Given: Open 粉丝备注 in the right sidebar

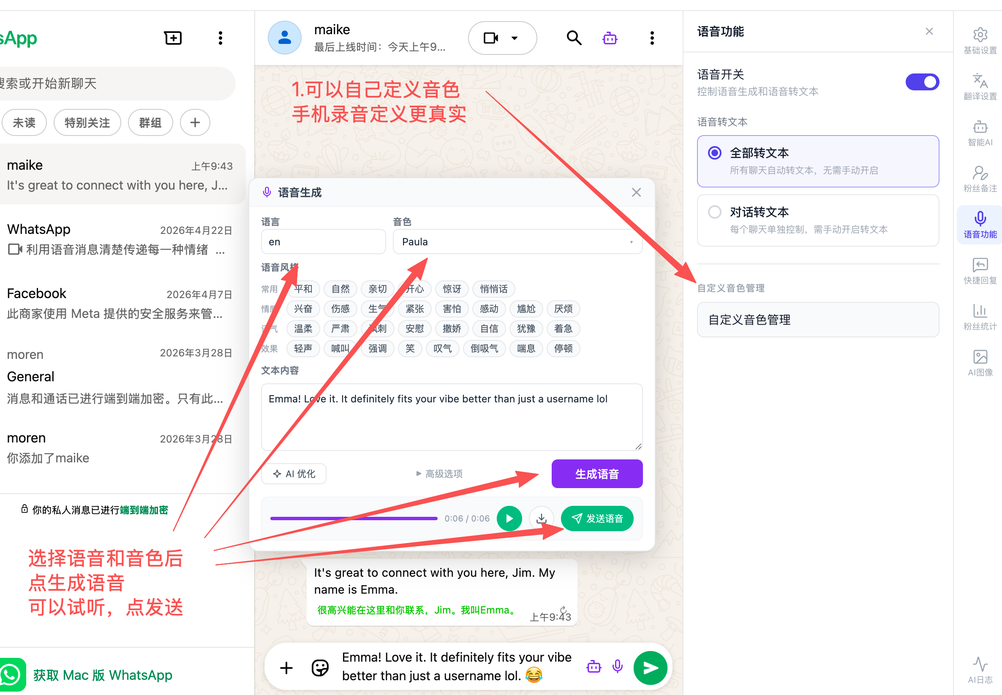Looking at the screenshot, I should point(980,179).
